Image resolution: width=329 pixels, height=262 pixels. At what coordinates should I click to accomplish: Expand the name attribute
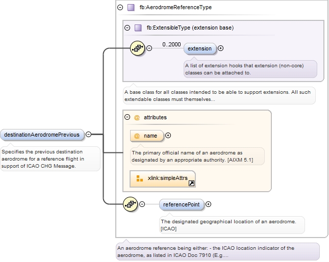[x=168, y=136]
